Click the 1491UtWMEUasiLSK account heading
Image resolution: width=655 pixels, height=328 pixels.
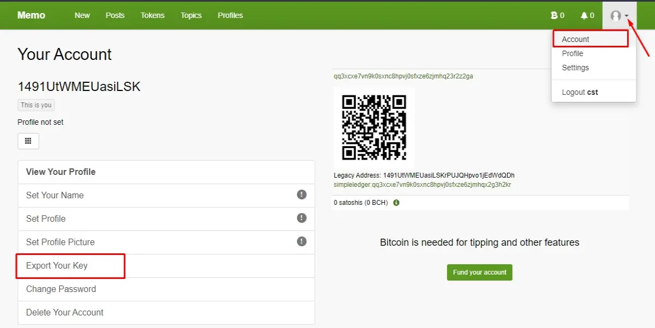tap(79, 87)
